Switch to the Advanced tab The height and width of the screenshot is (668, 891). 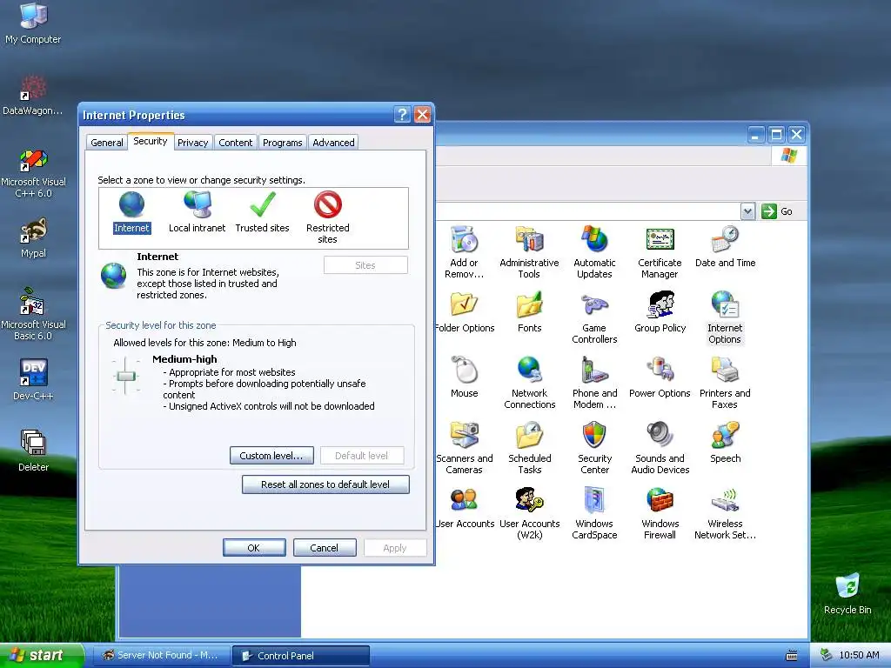tap(333, 143)
